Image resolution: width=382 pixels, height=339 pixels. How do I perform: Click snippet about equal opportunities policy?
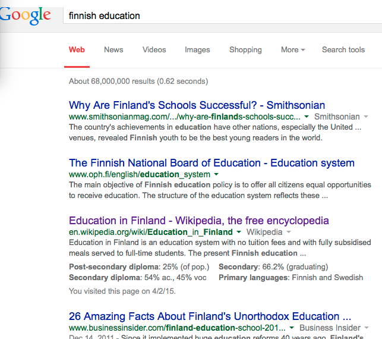tap(220, 190)
